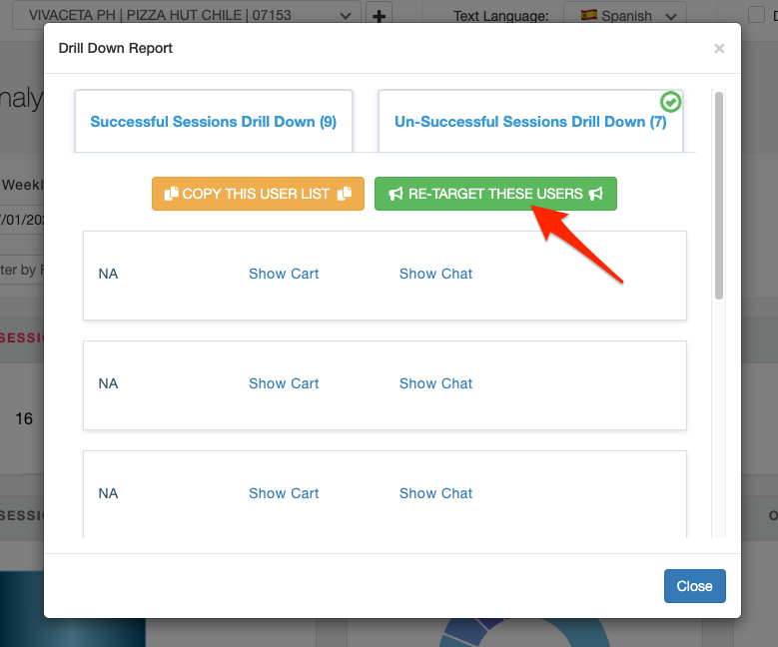This screenshot has height=647, width=778.
Task: Open the VIVACETA PH store dropdown
Action: [x=186, y=15]
